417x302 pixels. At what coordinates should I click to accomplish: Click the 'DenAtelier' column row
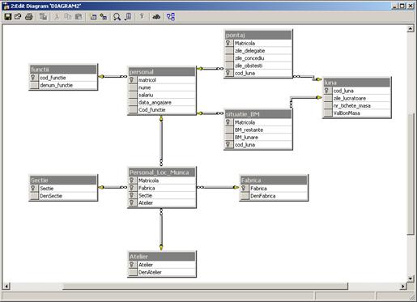pyautogui.click(x=162, y=272)
